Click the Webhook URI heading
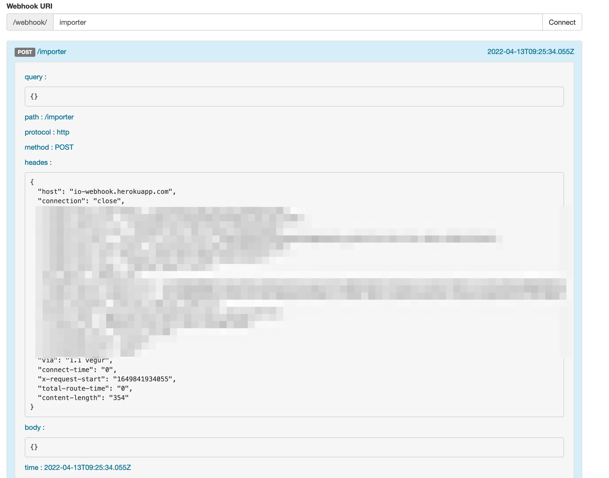 pyautogui.click(x=29, y=6)
